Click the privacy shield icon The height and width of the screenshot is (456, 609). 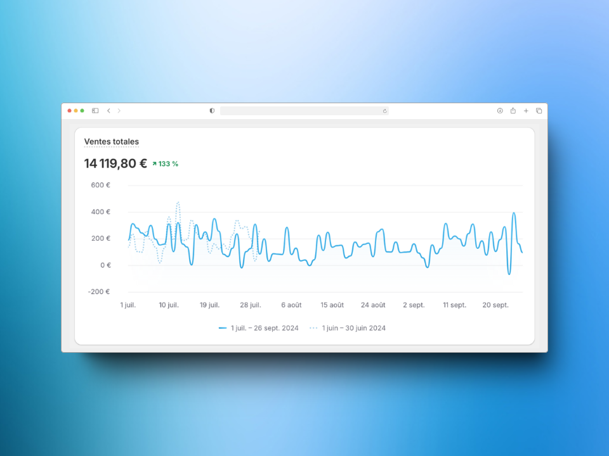212,111
